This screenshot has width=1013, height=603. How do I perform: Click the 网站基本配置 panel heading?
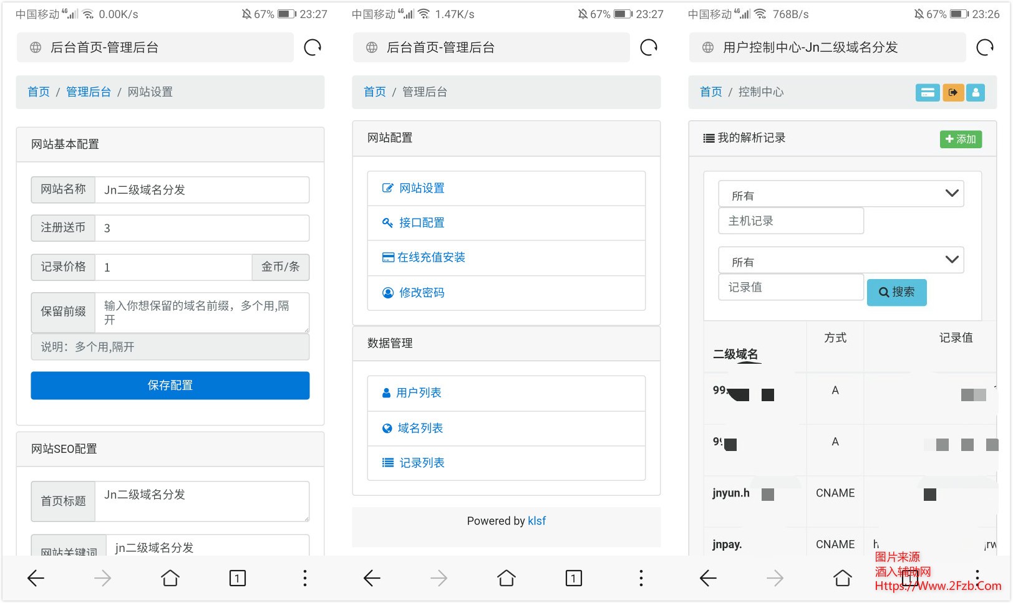(170, 145)
